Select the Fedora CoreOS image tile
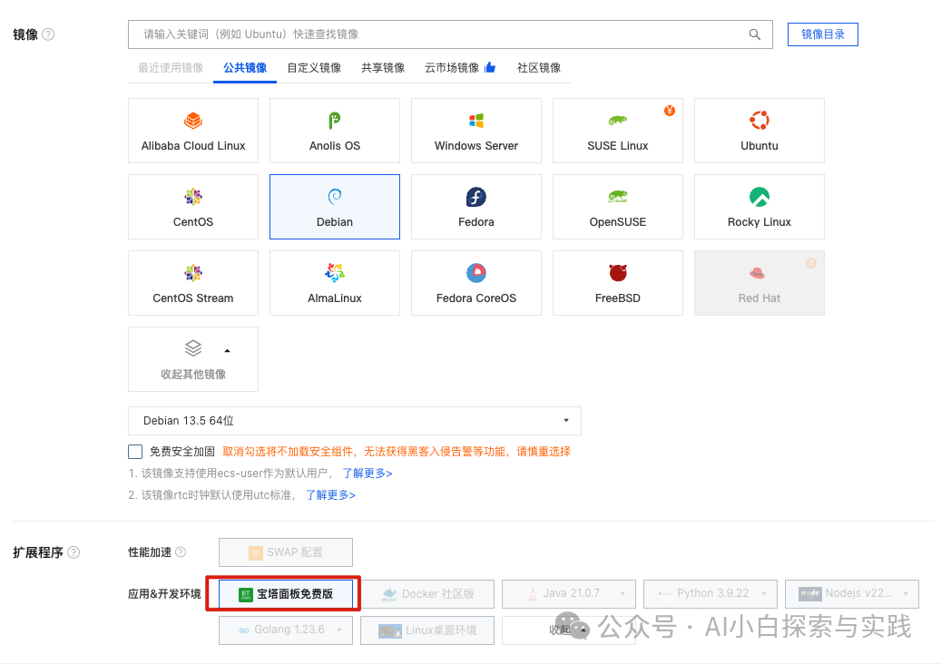941x664 pixels. point(476,283)
